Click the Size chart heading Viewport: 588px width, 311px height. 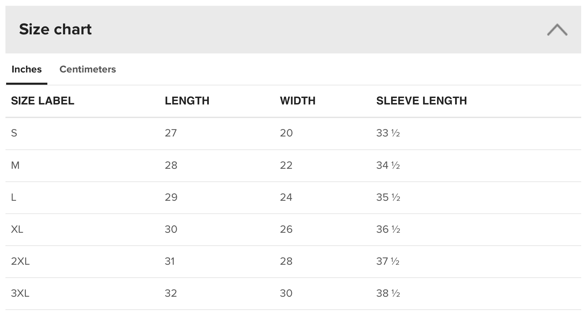pos(55,29)
